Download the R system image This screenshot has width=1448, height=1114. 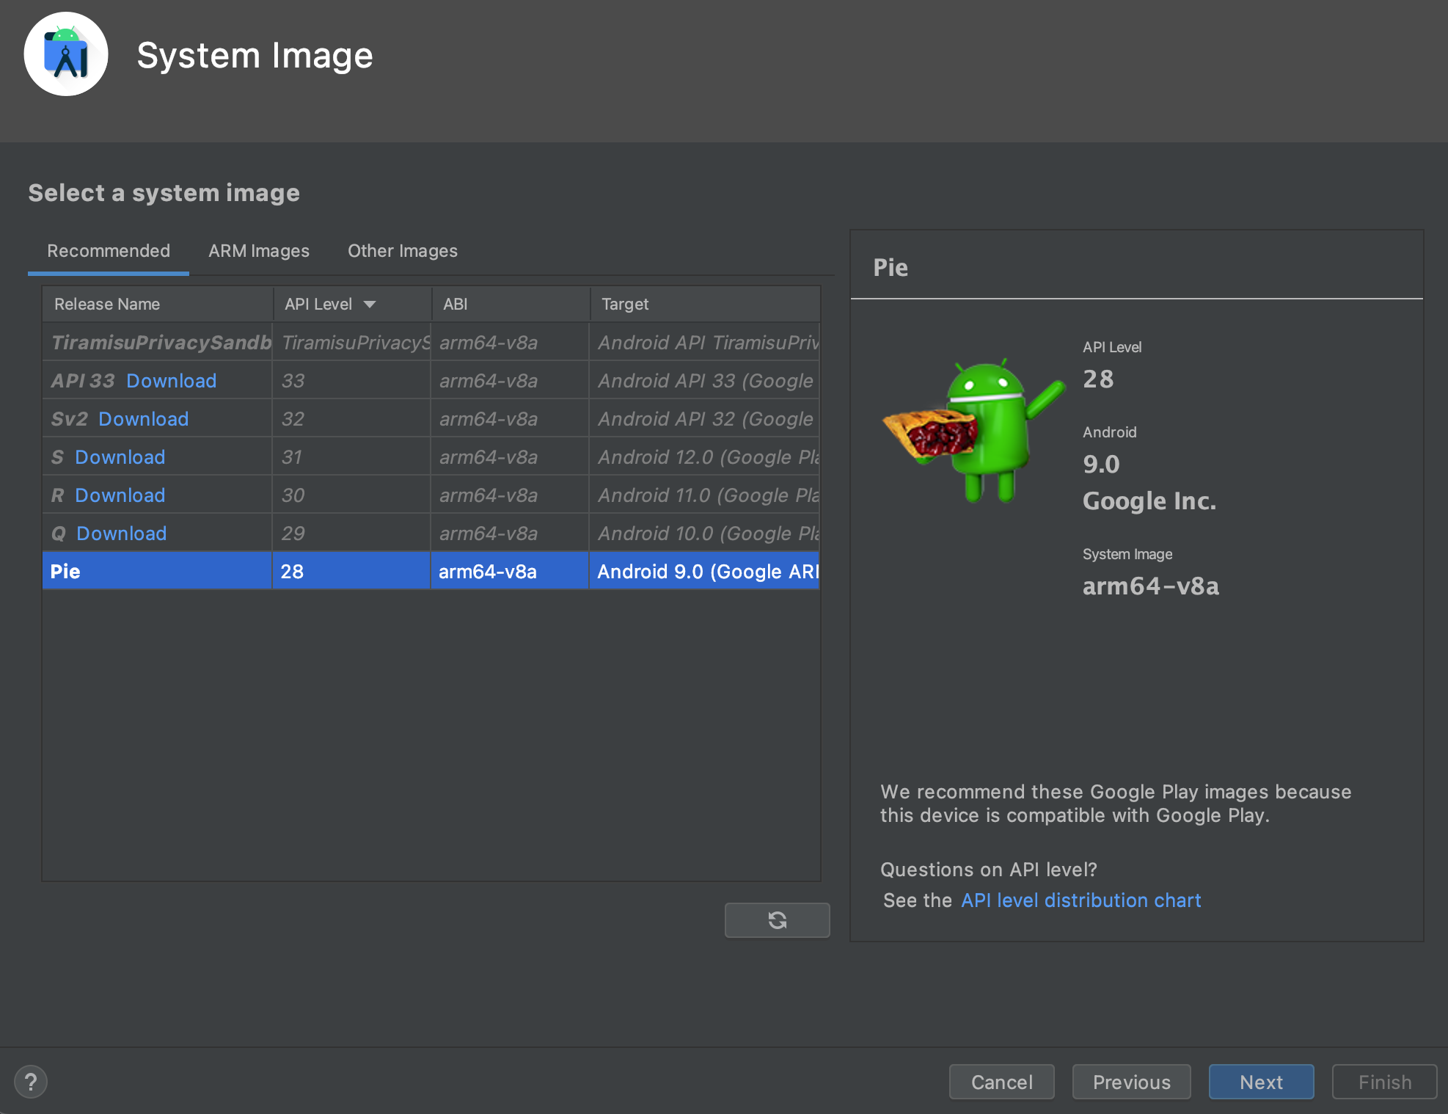tap(120, 495)
